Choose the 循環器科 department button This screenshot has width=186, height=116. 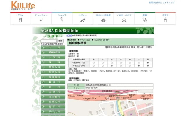pyautogui.click(x=53, y=77)
